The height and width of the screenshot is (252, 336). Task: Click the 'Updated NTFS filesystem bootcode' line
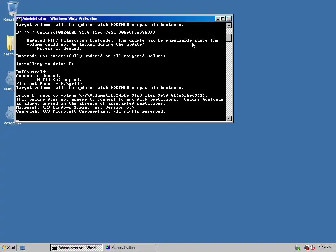tap(122, 40)
